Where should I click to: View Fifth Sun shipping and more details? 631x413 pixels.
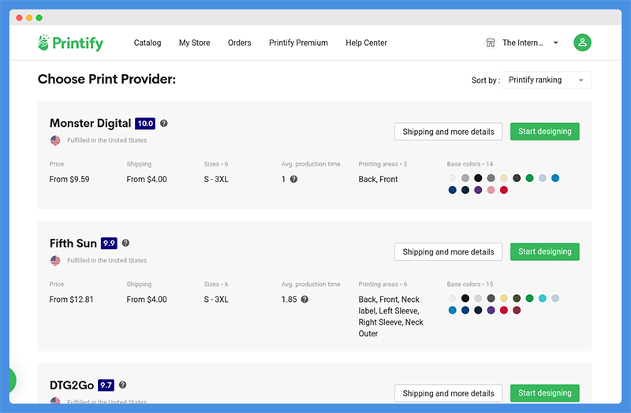point(448,251)
